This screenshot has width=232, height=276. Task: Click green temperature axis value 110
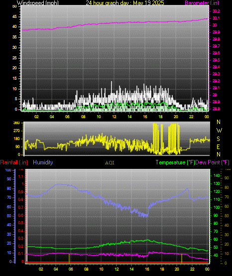(x=217, y=199)
